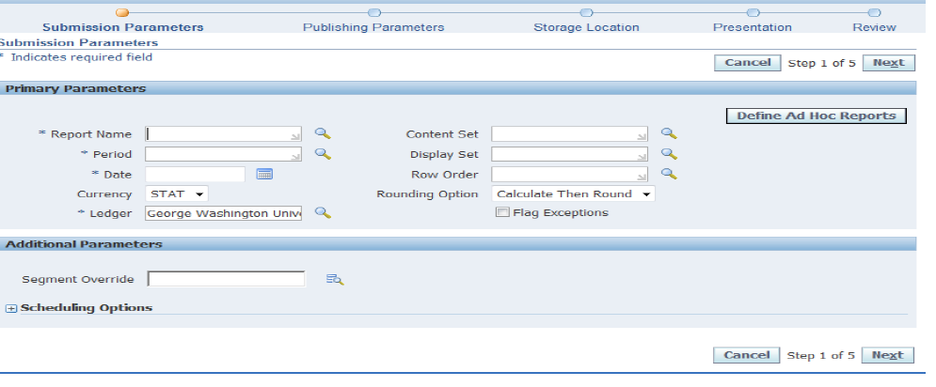
Task: Open the Segment Override lookup icon
Action: click(335, 279)
